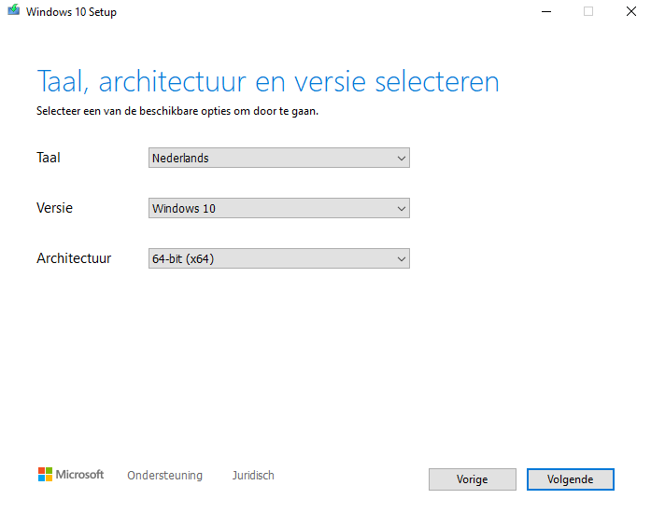Click the Vorige button
Image resolution: width=651 pixels, height=513 pixels.
point(473,479)
